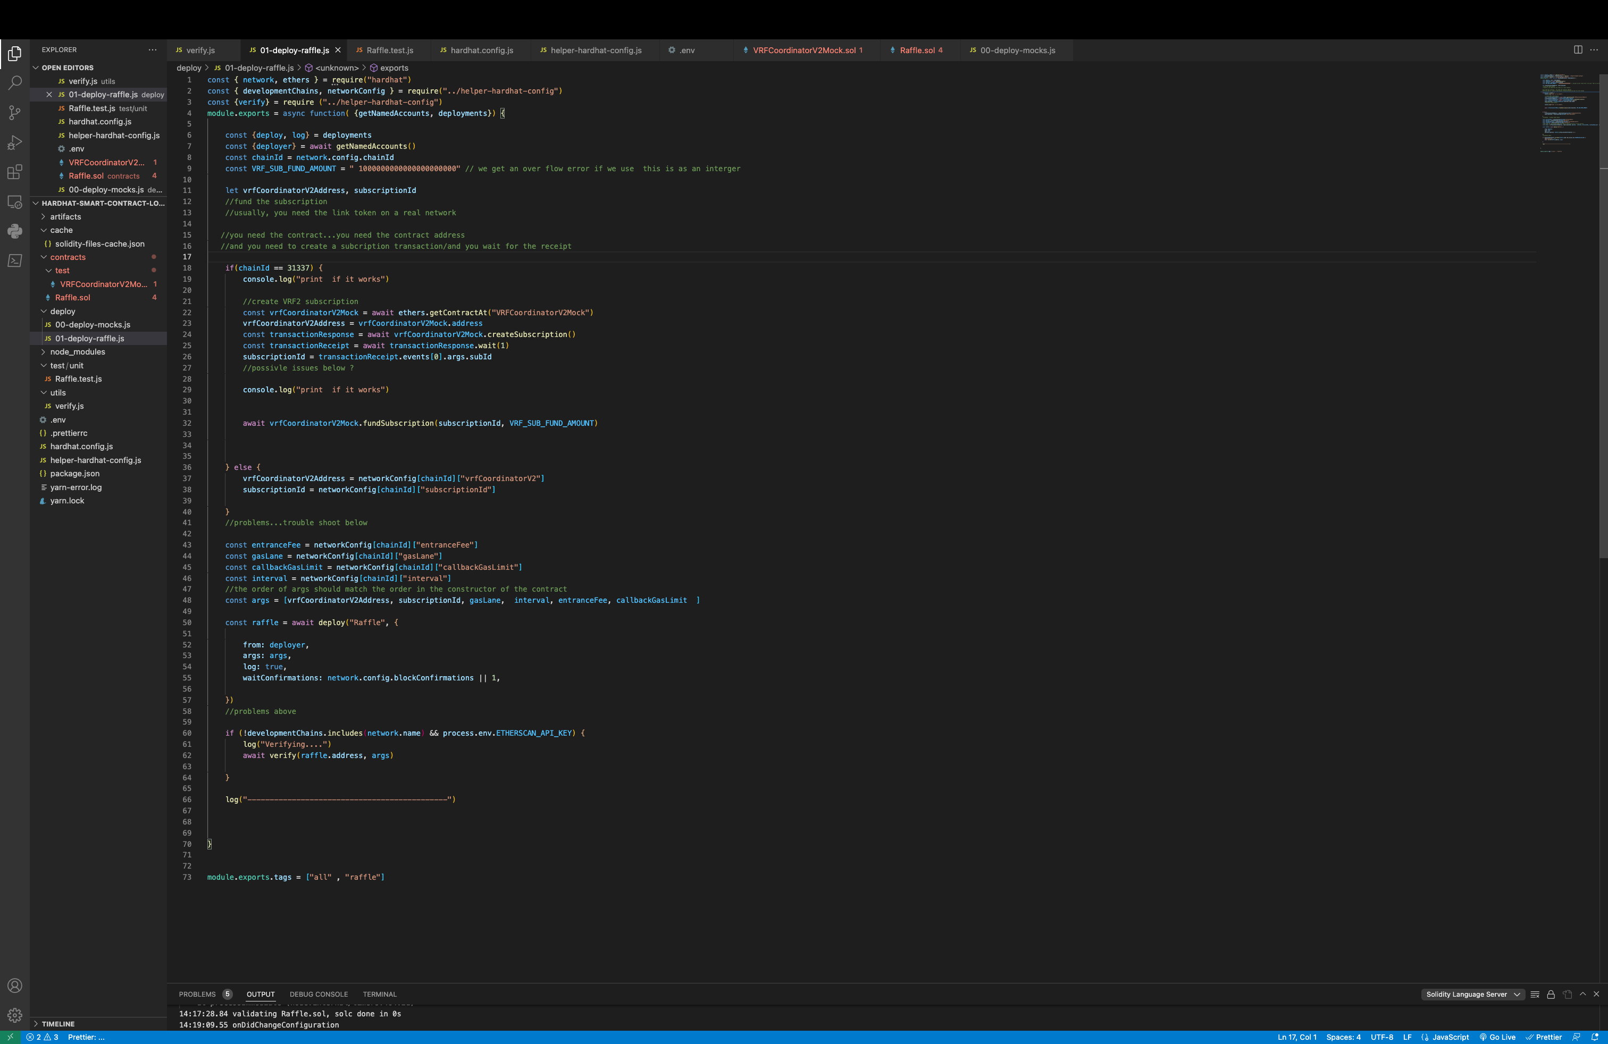Collapse the utils folder
Image resolution: width=1608 pixels, height=1044 pixels.
click(98, 392)
